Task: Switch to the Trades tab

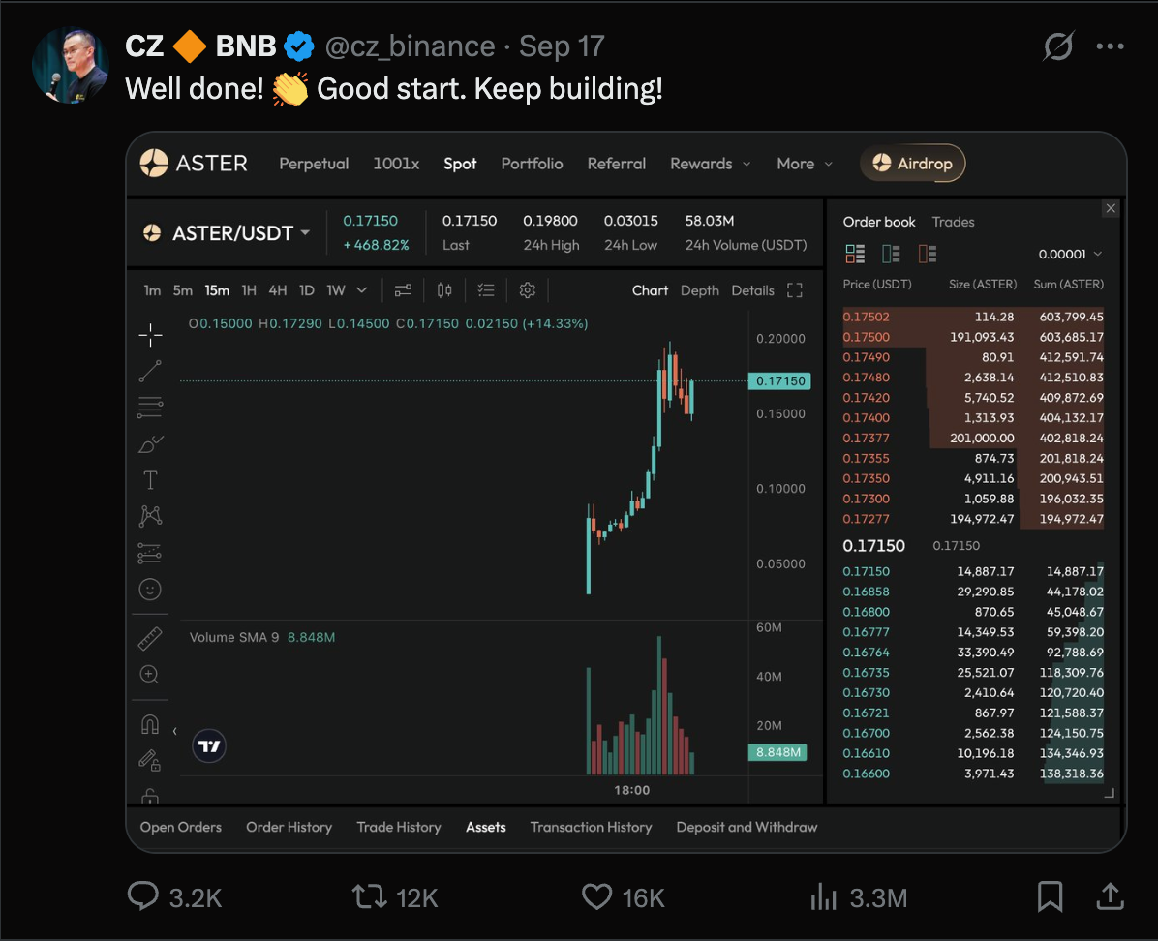Action: click(x=953, y=222)
